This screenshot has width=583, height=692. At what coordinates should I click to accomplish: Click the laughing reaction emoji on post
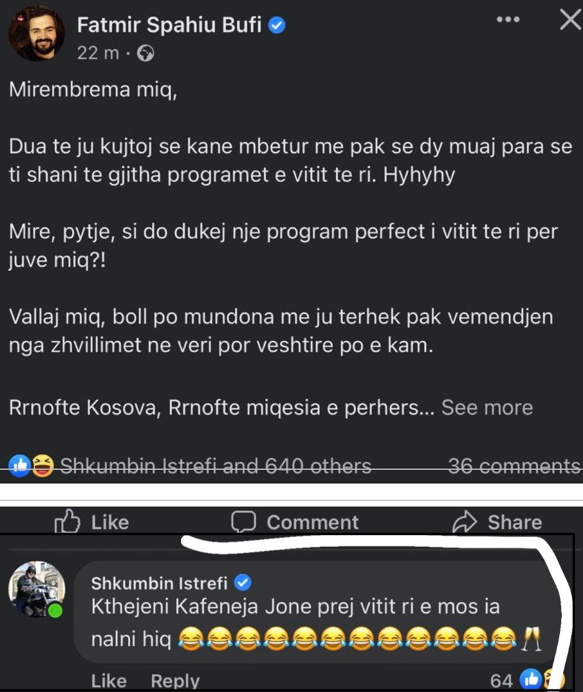44,465
